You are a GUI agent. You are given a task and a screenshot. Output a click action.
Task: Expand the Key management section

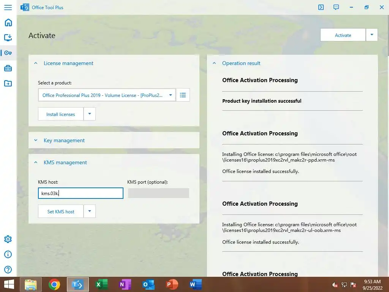coord(36,140)
